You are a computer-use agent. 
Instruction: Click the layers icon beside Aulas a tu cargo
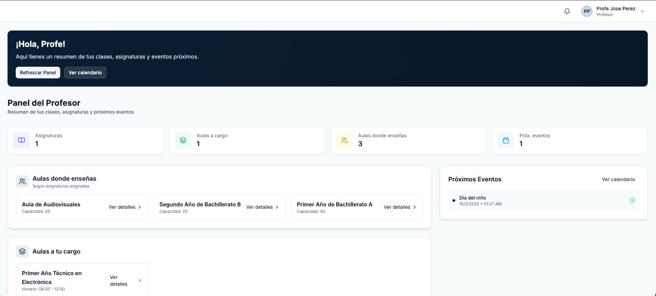[x=22, y=251]
